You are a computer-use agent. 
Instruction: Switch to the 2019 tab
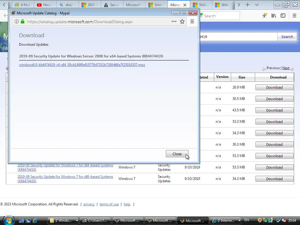point(89,5)
